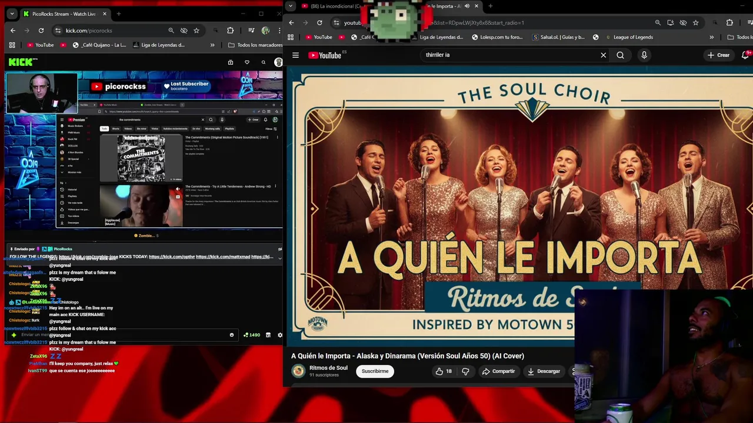Expand pinned message chevron in Kick chat
Viewport: 753px width, 423px height.
(x=279, y=257)
